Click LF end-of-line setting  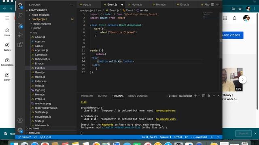point(186,137)
